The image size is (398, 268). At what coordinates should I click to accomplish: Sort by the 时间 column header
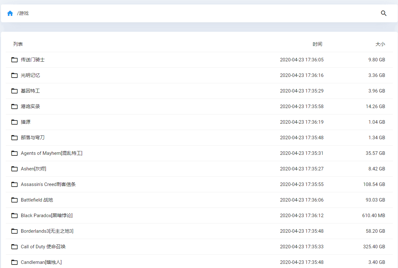(317, 44)
